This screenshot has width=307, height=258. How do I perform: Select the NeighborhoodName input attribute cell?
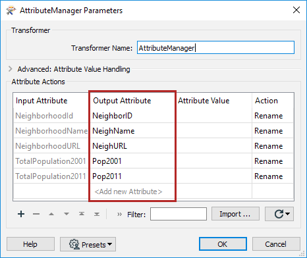51,131
